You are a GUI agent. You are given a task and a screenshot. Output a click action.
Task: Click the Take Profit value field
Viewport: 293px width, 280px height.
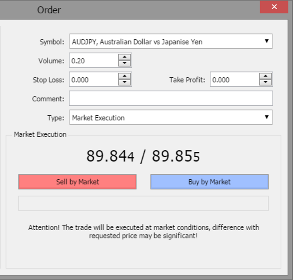click(x=234, y=80)
